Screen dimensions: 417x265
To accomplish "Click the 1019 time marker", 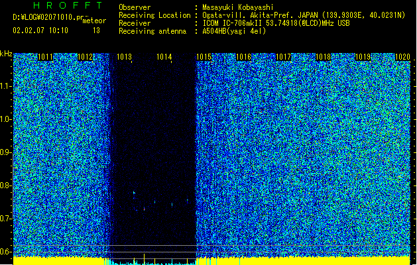I will coord(363,57).
